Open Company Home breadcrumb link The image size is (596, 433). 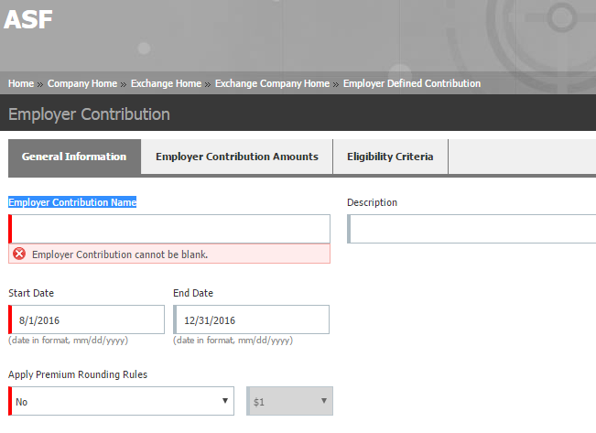point(82,83)
